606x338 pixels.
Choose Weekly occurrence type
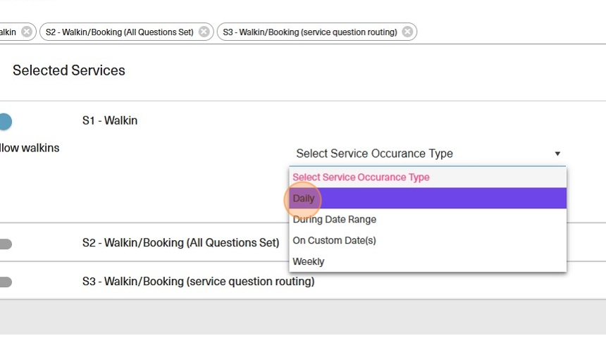tap(309, 262)
